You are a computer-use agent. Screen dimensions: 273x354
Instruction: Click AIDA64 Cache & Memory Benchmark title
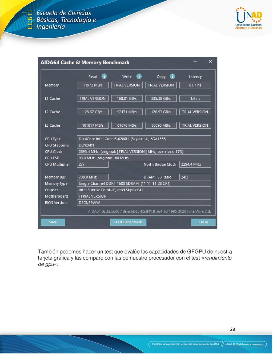coord(85,62)
